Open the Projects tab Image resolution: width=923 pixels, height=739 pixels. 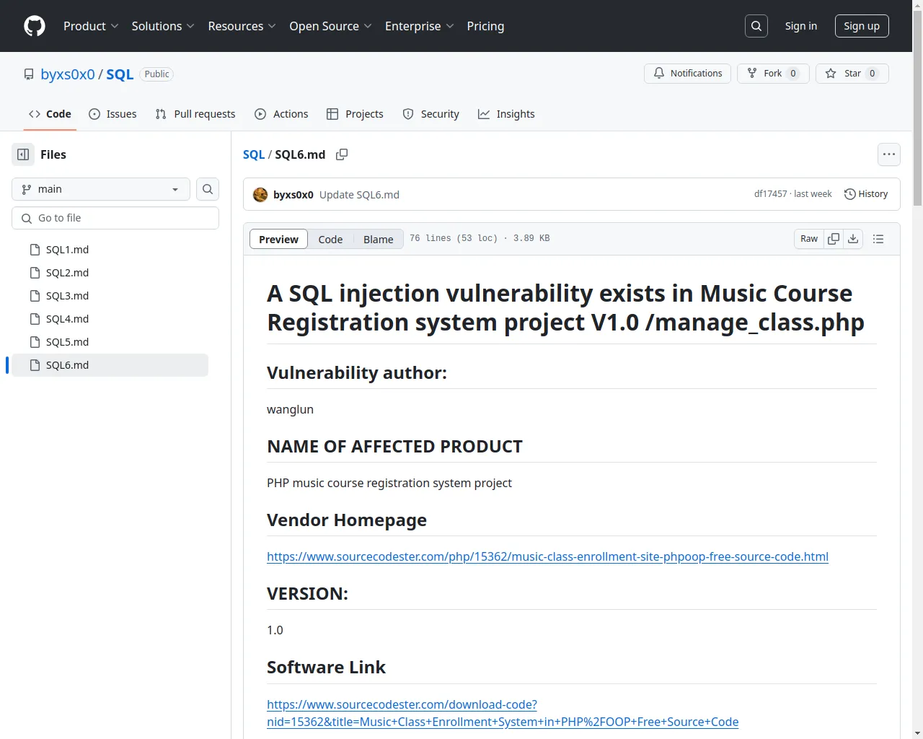[x=355, y=114]
